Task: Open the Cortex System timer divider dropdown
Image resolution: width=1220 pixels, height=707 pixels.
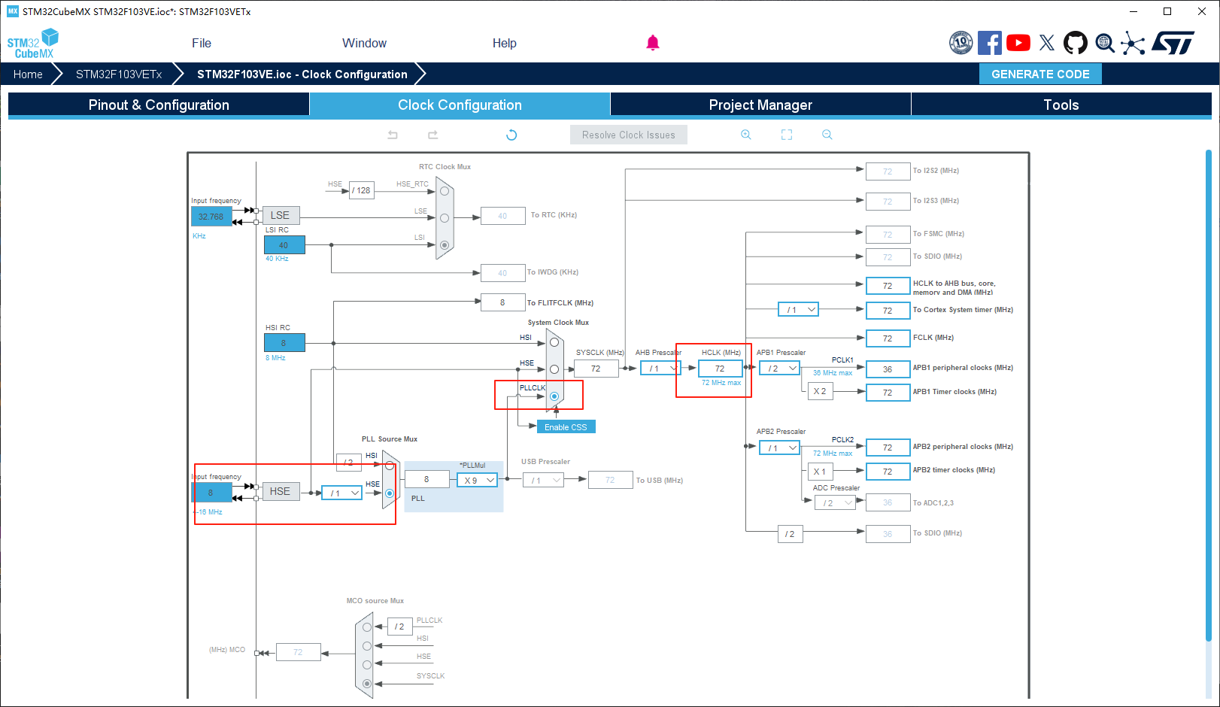Action: click(798, 309)
